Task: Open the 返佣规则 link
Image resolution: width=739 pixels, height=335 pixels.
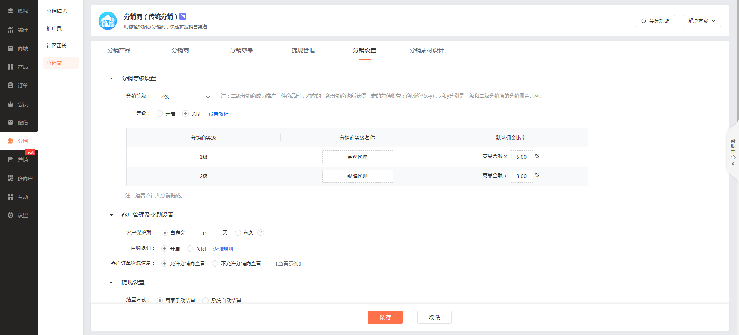Action: pos(223,249)
